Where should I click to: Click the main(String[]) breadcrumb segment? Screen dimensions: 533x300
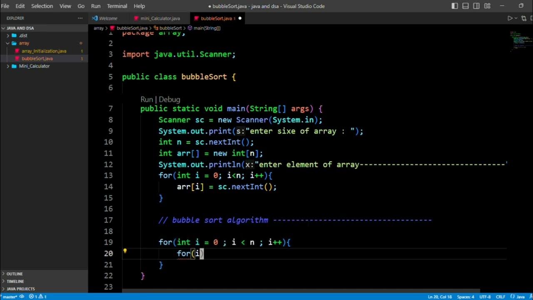207,28
